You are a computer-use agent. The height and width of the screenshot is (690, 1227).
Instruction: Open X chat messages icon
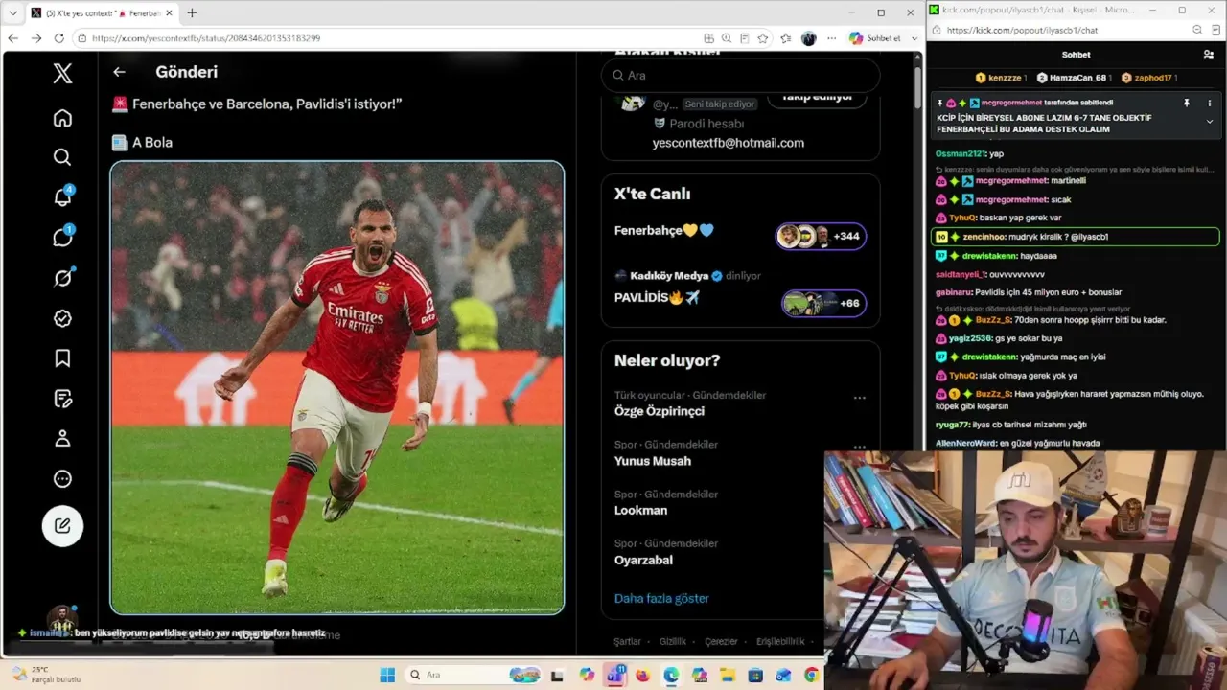pyautogui.click(x=62, y=237)
